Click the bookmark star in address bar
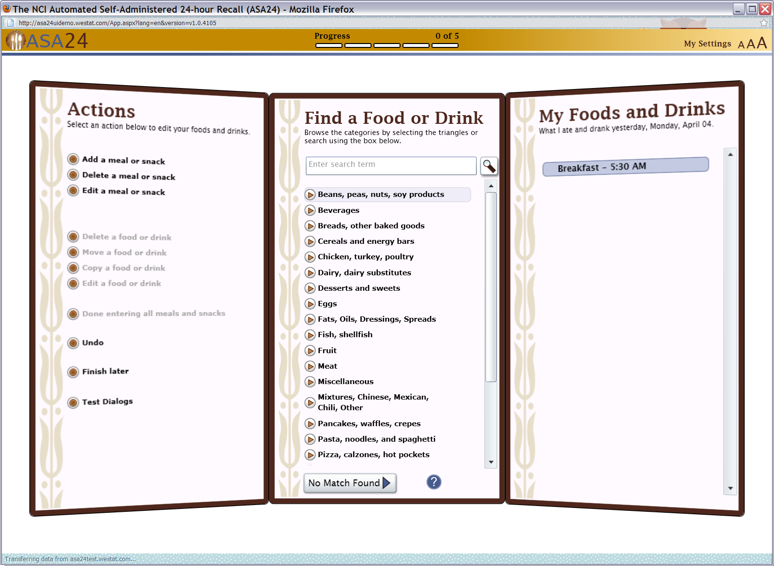This screenshot has width=774, height=566. (764, 23)
